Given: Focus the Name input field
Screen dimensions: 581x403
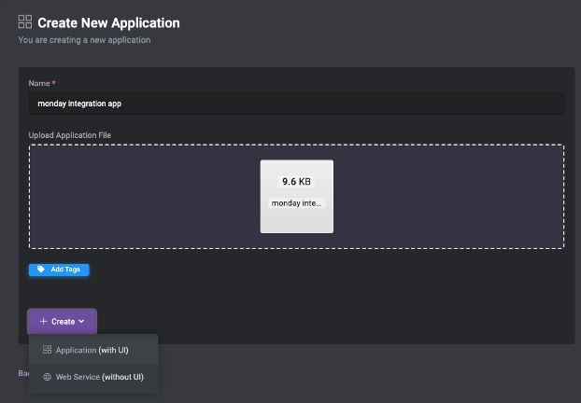Looking at the screenshot, I should 295,104.
